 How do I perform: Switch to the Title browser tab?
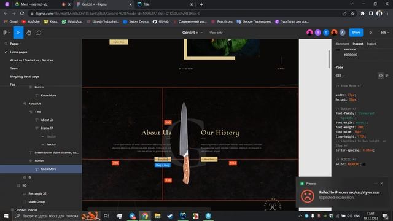pos(165,4)
